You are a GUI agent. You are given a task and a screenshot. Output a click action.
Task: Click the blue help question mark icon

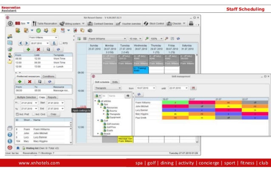point(10,135)
